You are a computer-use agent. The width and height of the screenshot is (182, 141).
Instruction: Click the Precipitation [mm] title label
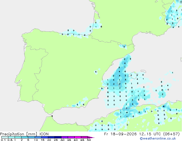[x=18, y=134]
